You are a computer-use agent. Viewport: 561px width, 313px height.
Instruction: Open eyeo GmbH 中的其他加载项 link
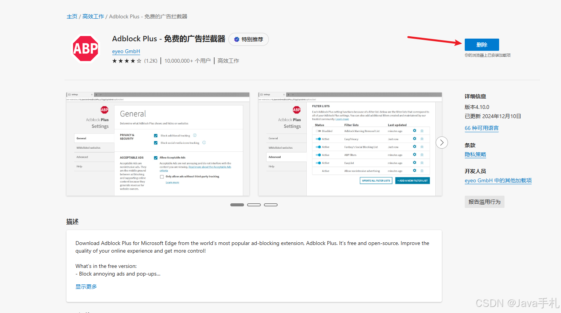(498, 180)
